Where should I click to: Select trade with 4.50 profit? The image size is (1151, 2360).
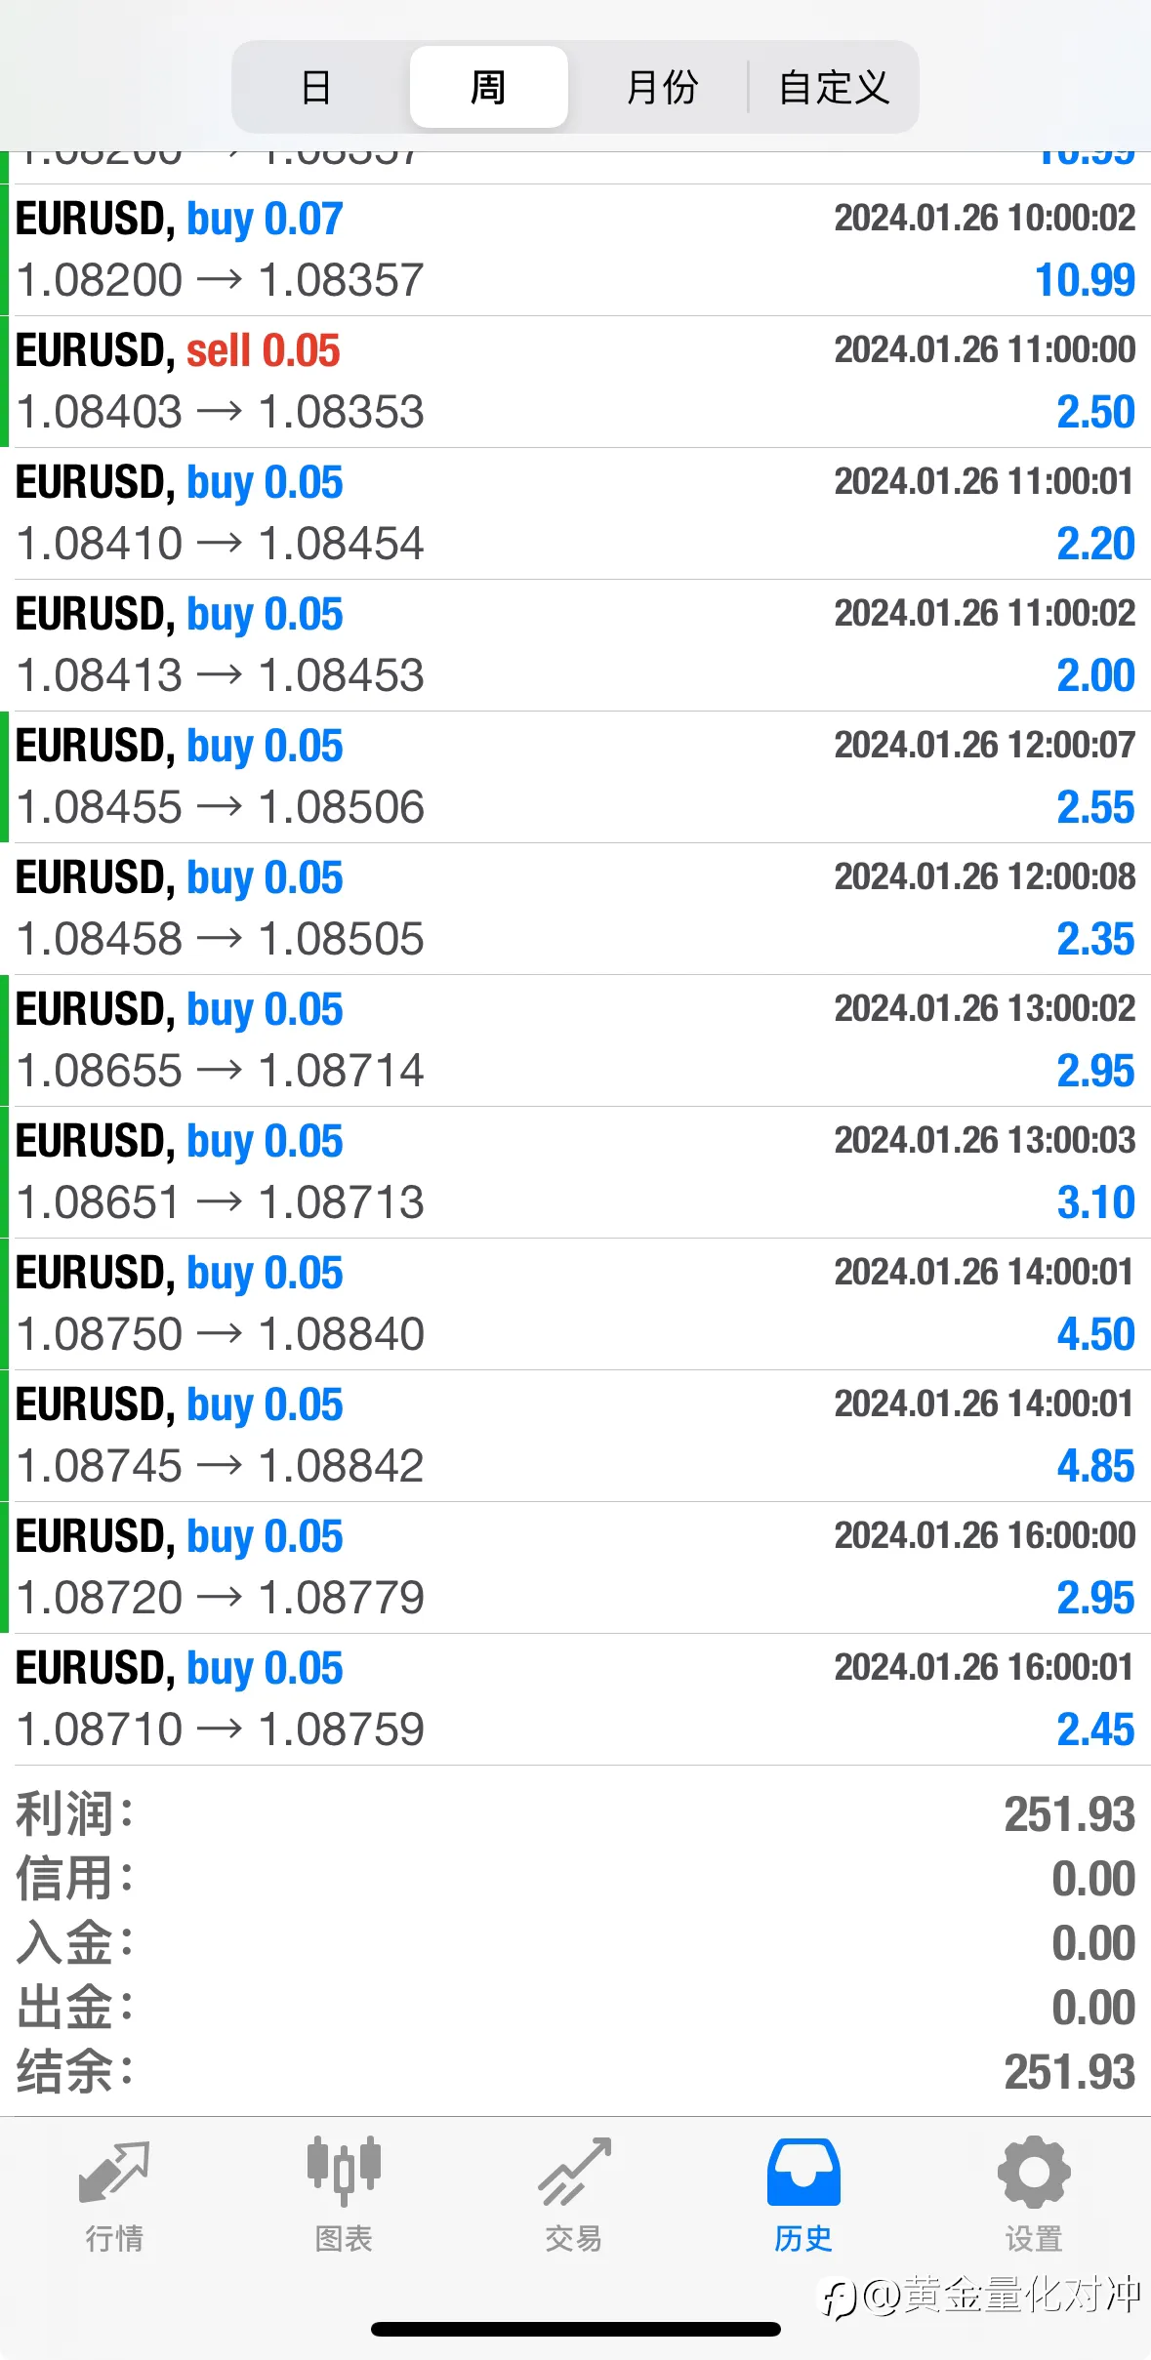point(575,1304)
